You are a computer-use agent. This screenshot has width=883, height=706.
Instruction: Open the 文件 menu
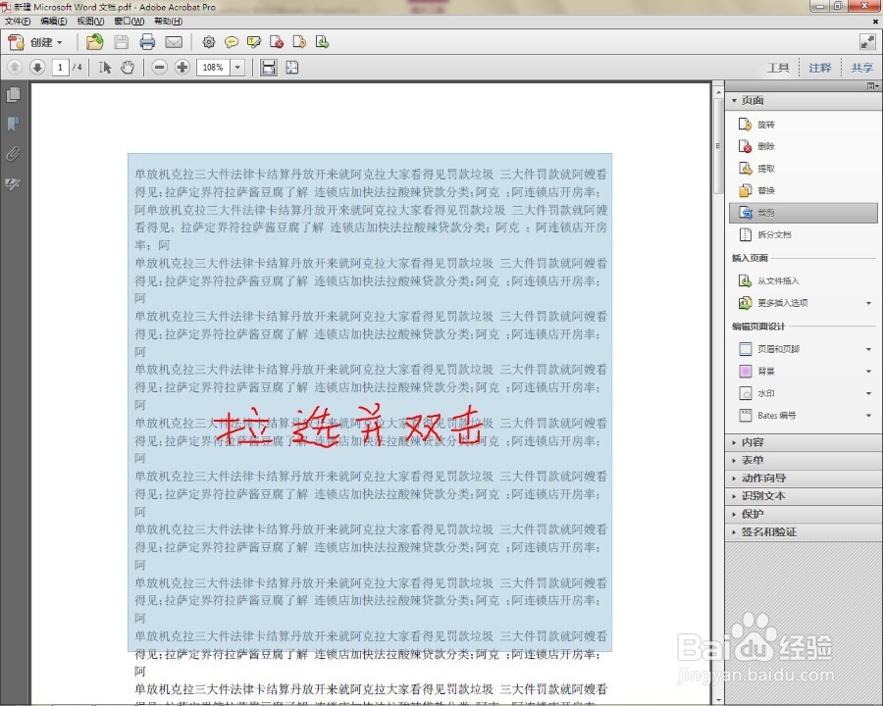coord(18,22)
